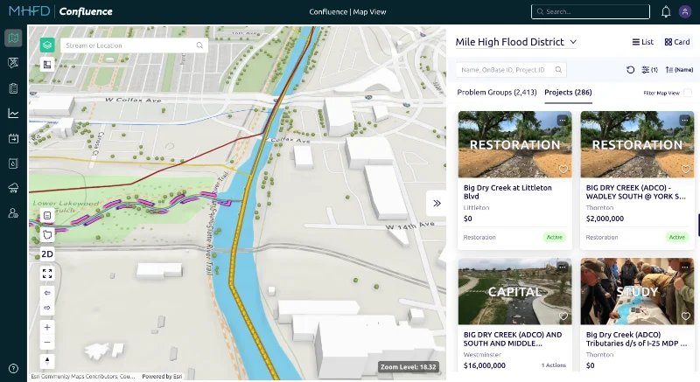This screenshot has width=700, height=382.
Task: Open the rain cloud sidebar icon
Action: click(x=13, y=188)
